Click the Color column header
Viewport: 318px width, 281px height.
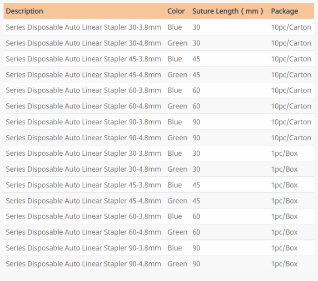coord(176,11)
